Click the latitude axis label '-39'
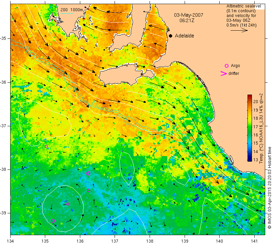Screen dimensions: 272x245 3,213
